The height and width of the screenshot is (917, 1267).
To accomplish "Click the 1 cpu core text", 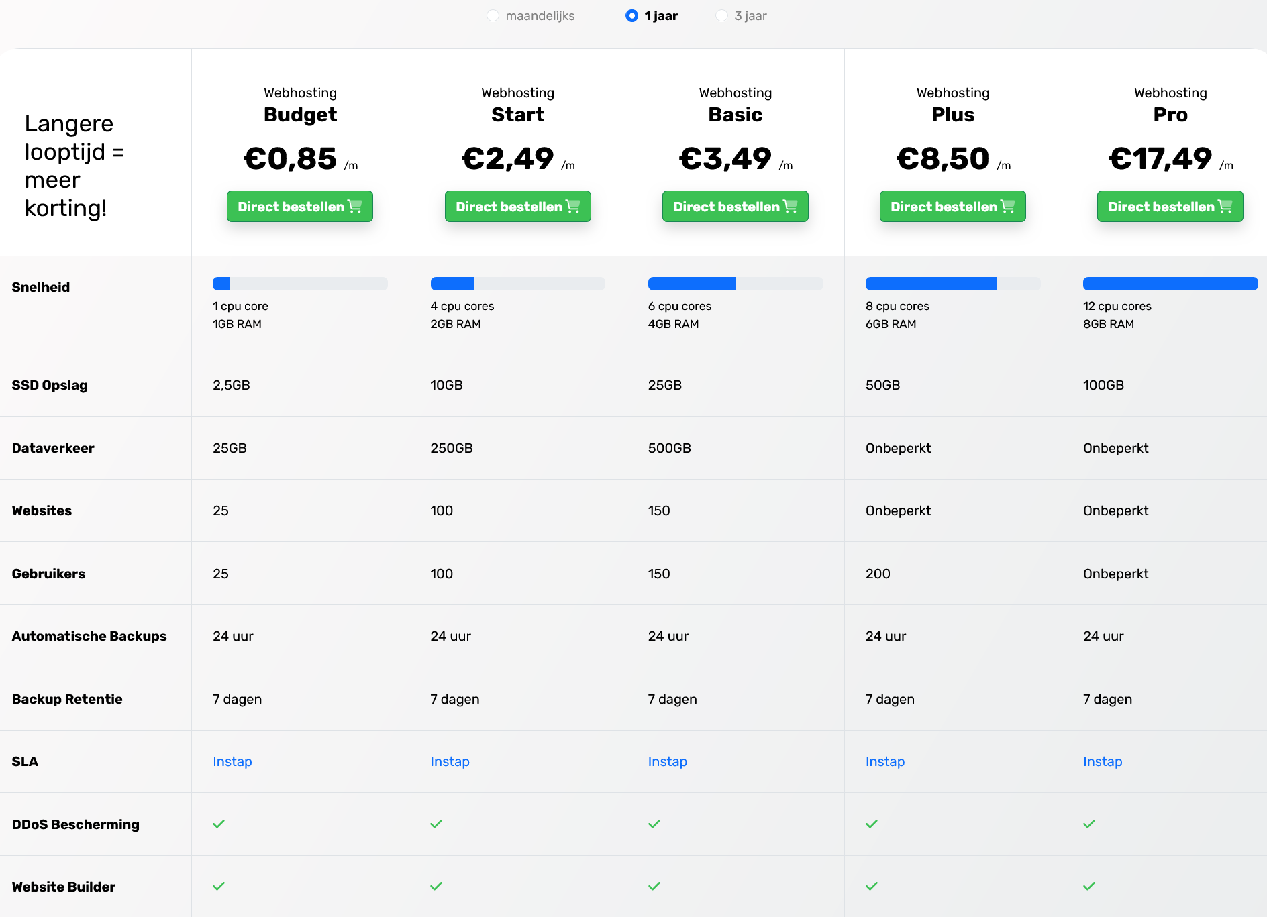I will 240,306.
